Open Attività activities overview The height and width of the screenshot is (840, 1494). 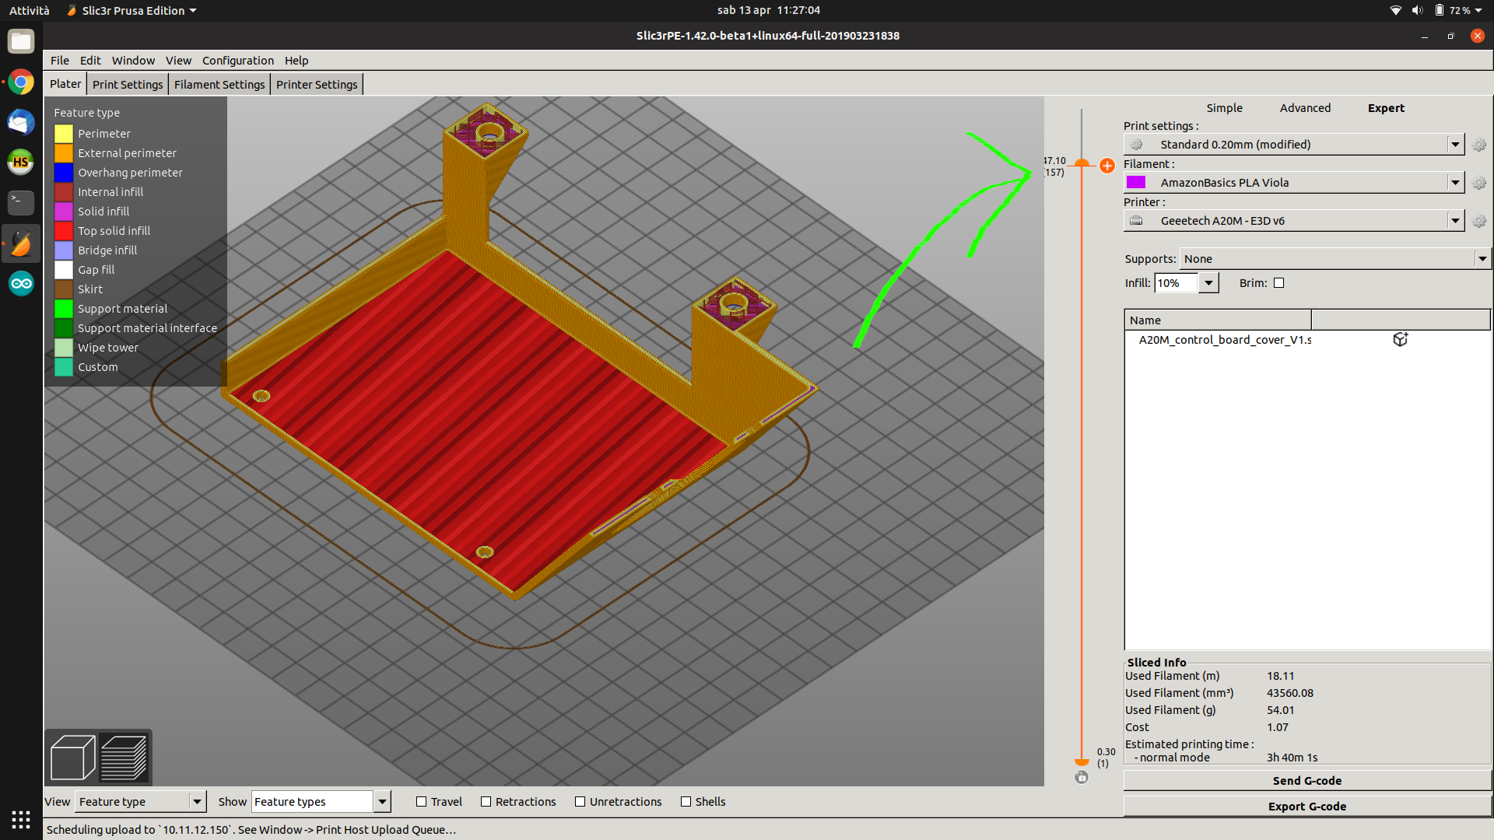30,10
